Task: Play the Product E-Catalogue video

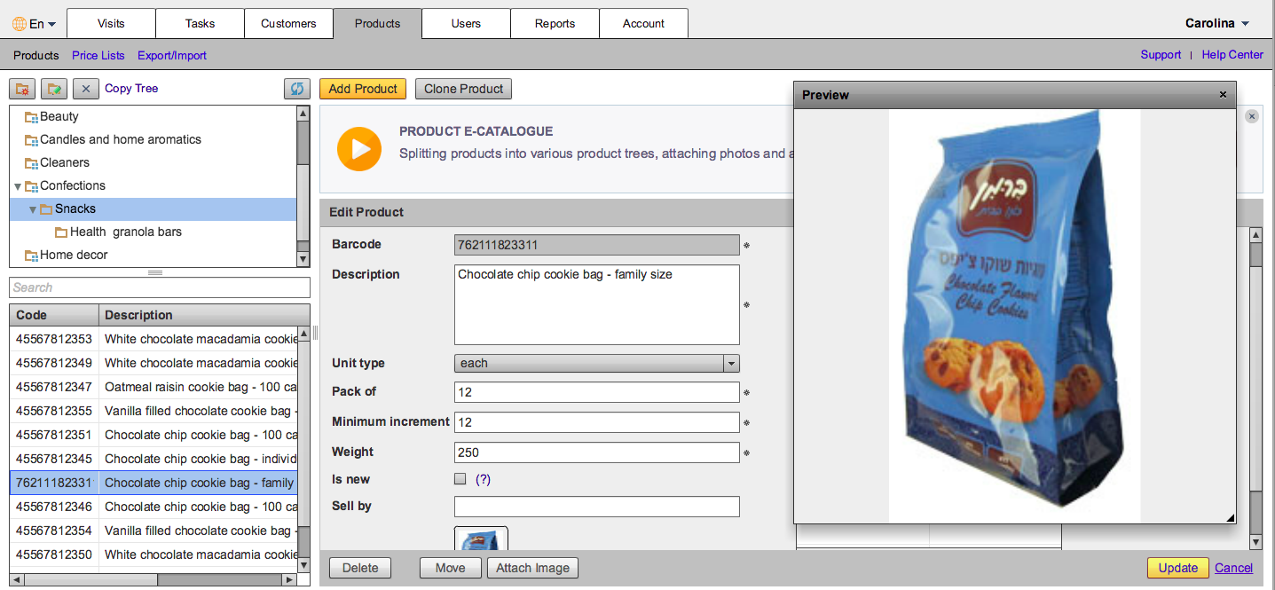Action: (359, 148)
